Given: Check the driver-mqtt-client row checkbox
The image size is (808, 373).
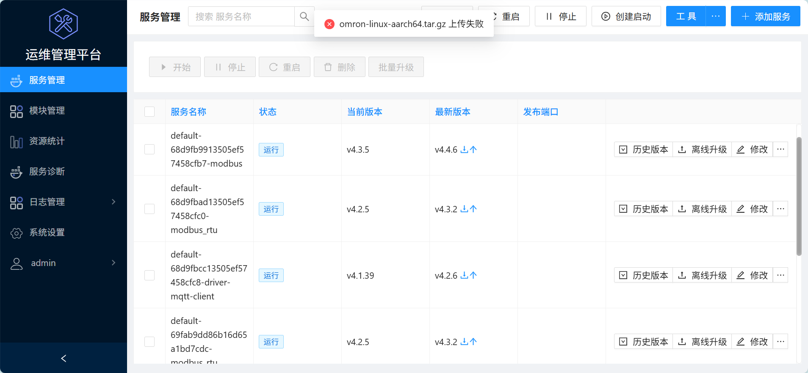Looking at the screenshot, I should tap(149, 275).
